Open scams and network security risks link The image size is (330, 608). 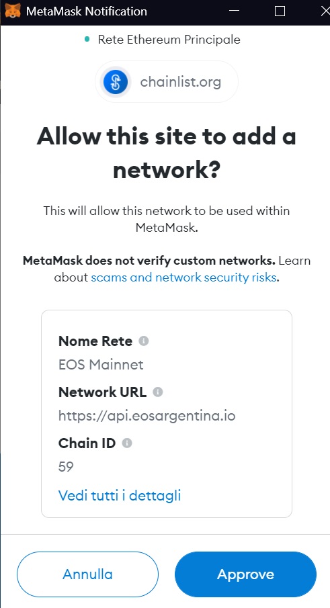pyautogui.click(x=183, y=277)
